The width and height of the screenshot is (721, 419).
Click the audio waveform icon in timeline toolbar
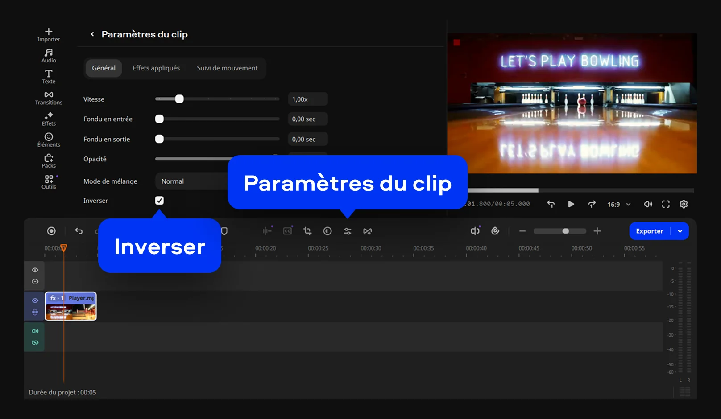pos(267,231)
